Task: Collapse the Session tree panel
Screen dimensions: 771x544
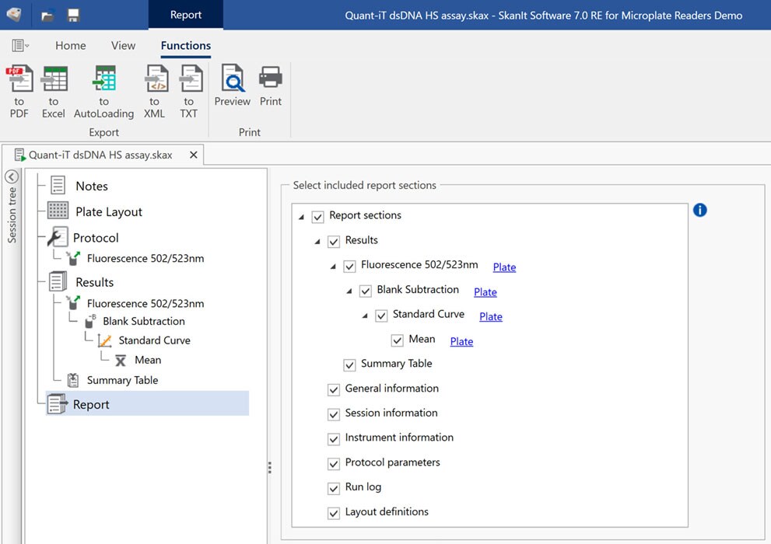Action: tap(12, 177)
